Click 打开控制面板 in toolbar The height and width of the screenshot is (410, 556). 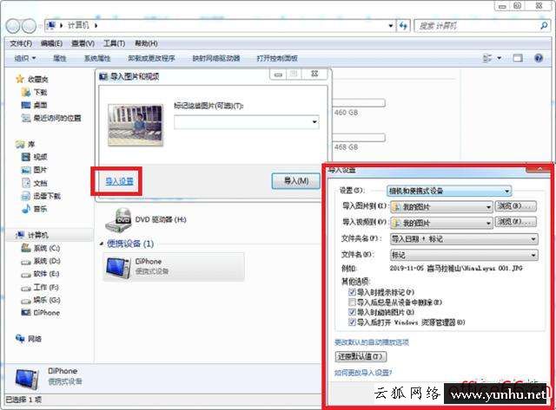click(277, 58)
